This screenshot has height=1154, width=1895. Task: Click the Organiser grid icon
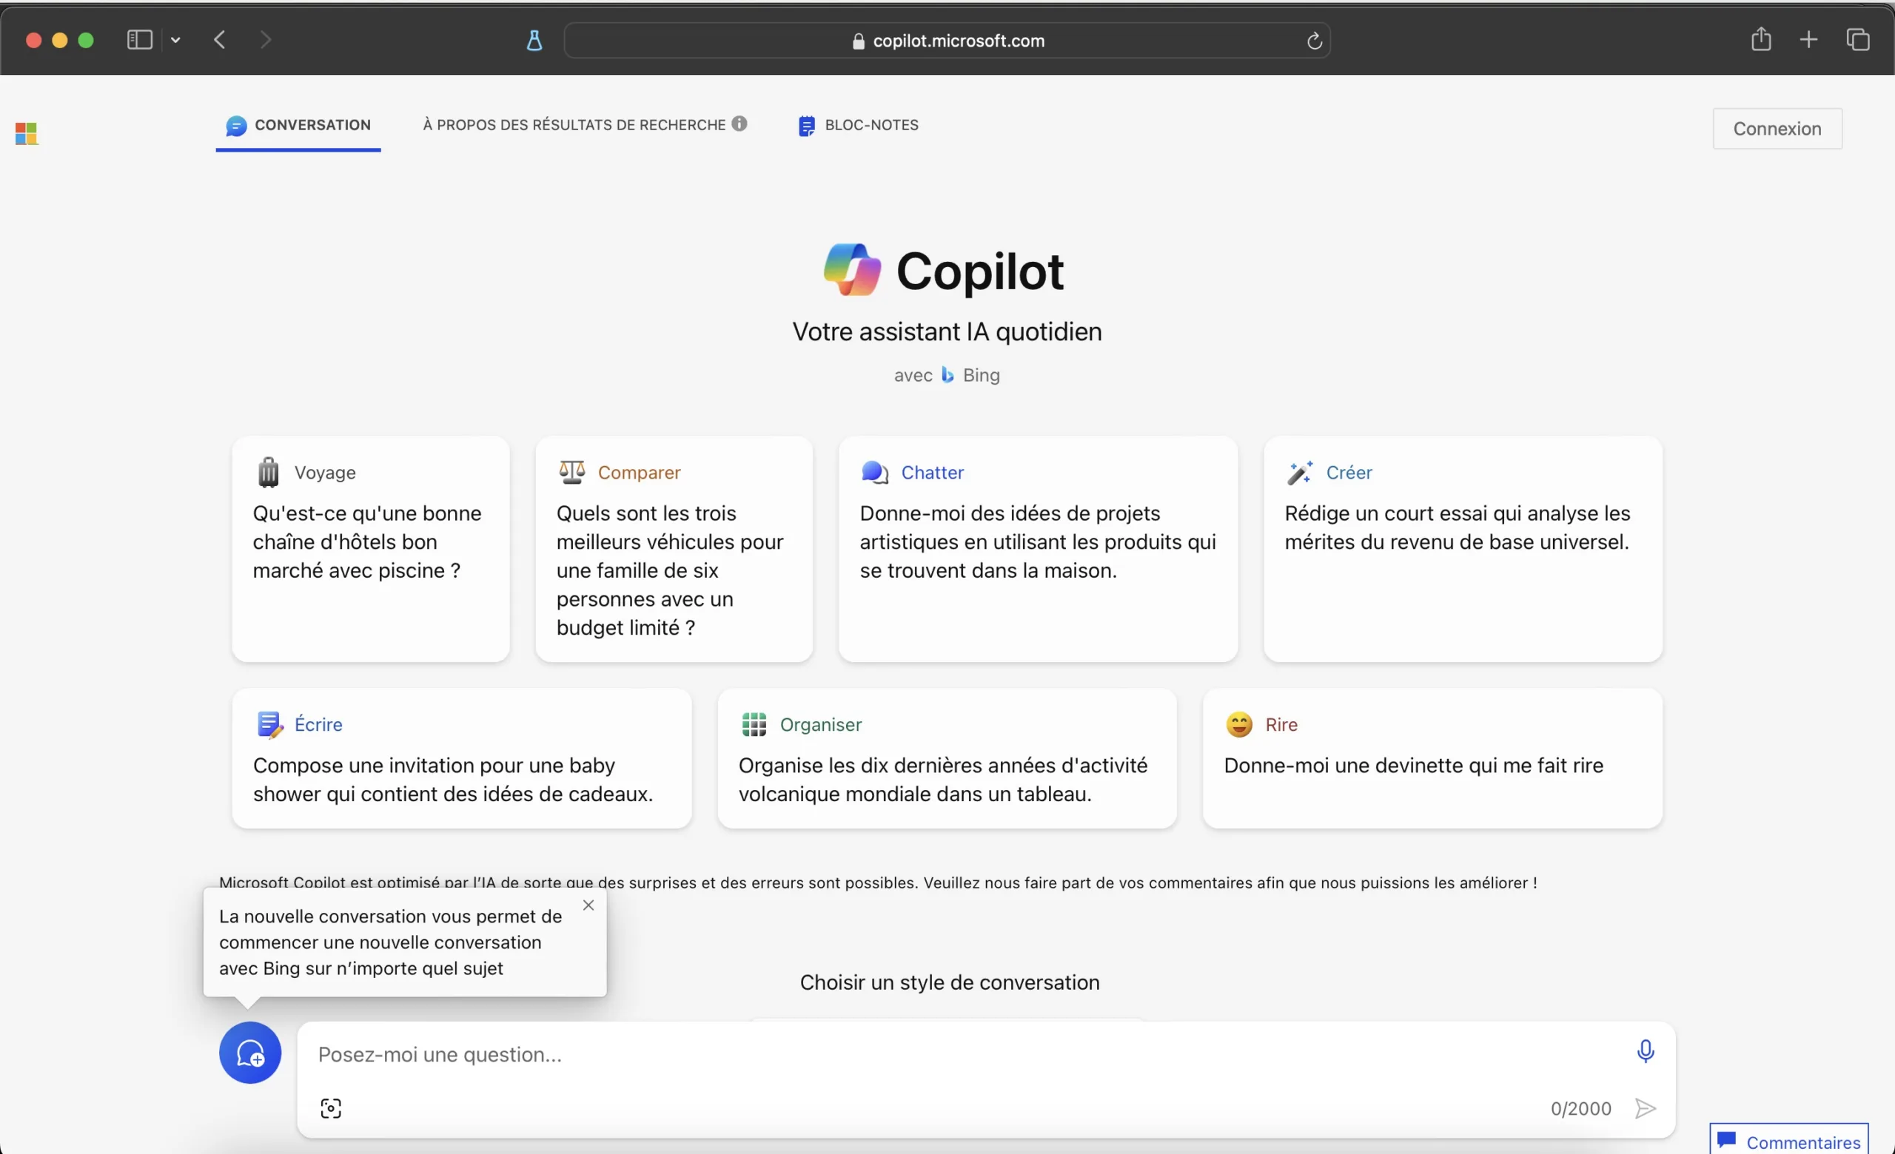pos(754,724)
